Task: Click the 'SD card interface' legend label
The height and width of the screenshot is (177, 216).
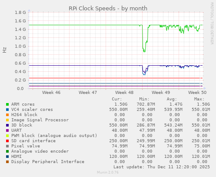Action: coord(33,141)
